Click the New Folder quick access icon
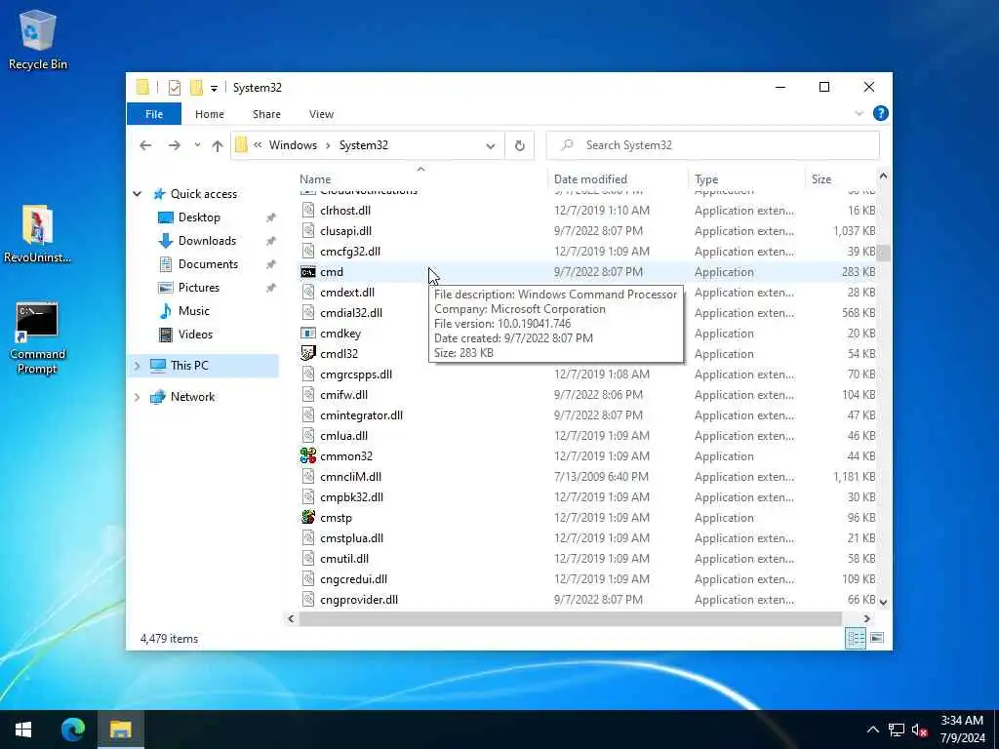999x749 pixels. (196, 87)
